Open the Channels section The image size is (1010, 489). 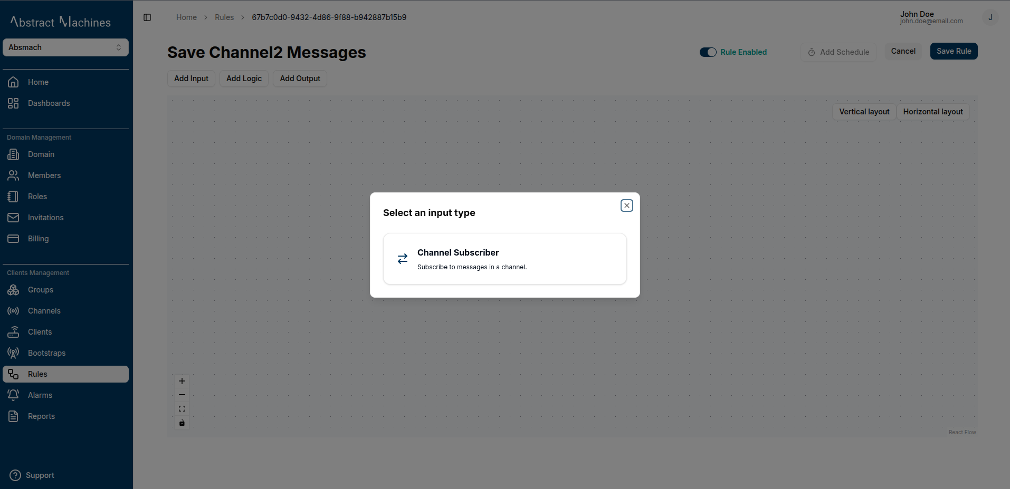[x=65, y=311]
